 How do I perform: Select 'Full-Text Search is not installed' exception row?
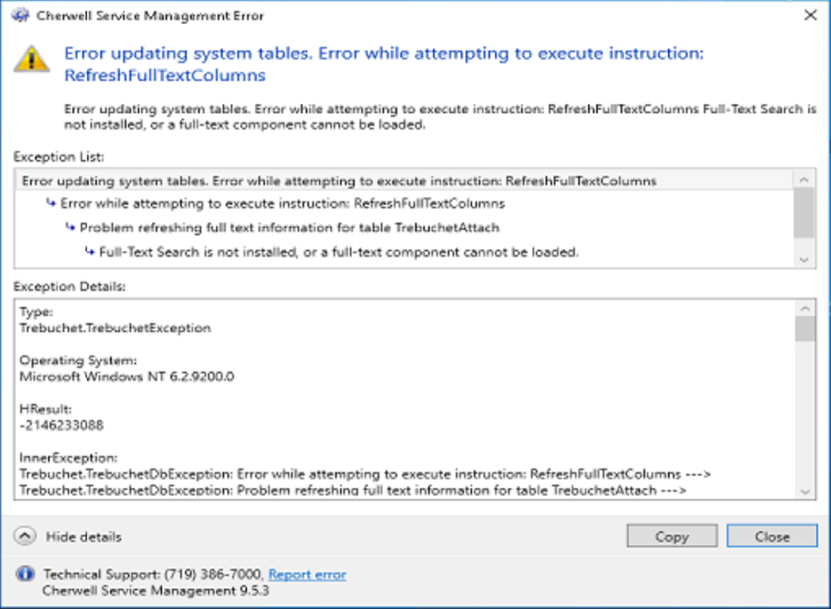coord(338,252)
